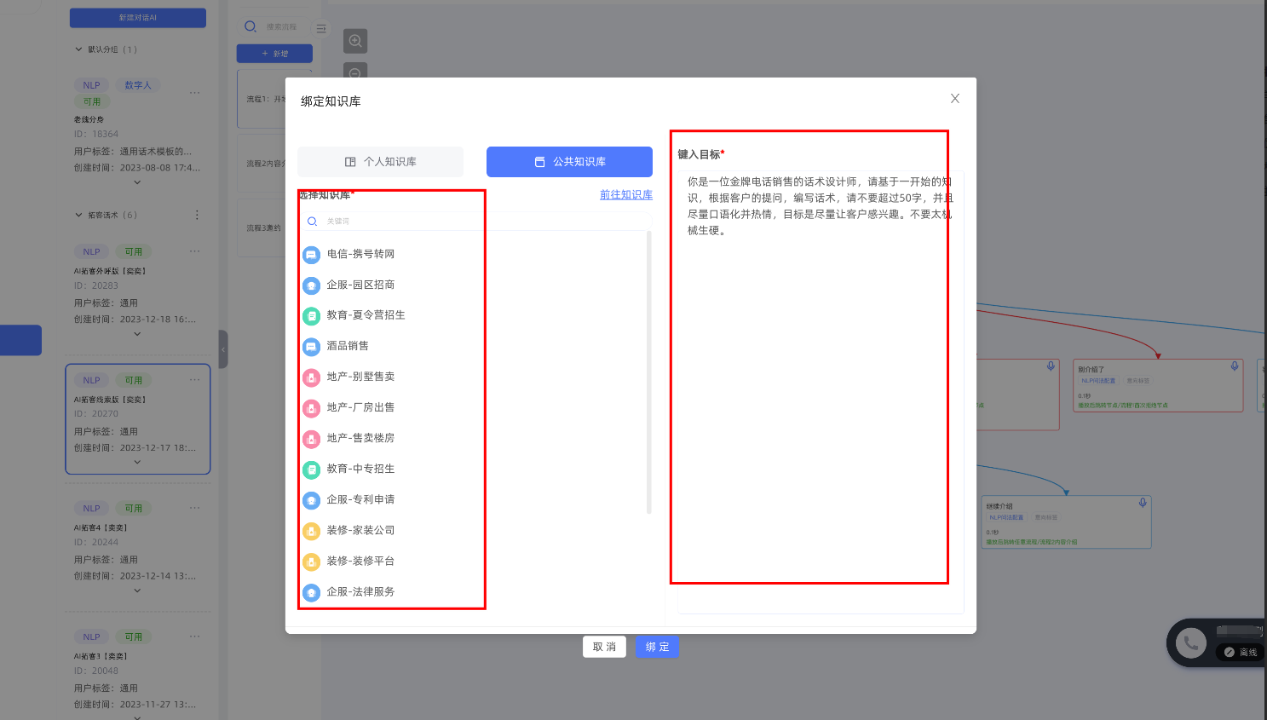Click the 电信-携号转网 knowledge base icon
Screen dimensions: 1267x720
click(312, 254)
